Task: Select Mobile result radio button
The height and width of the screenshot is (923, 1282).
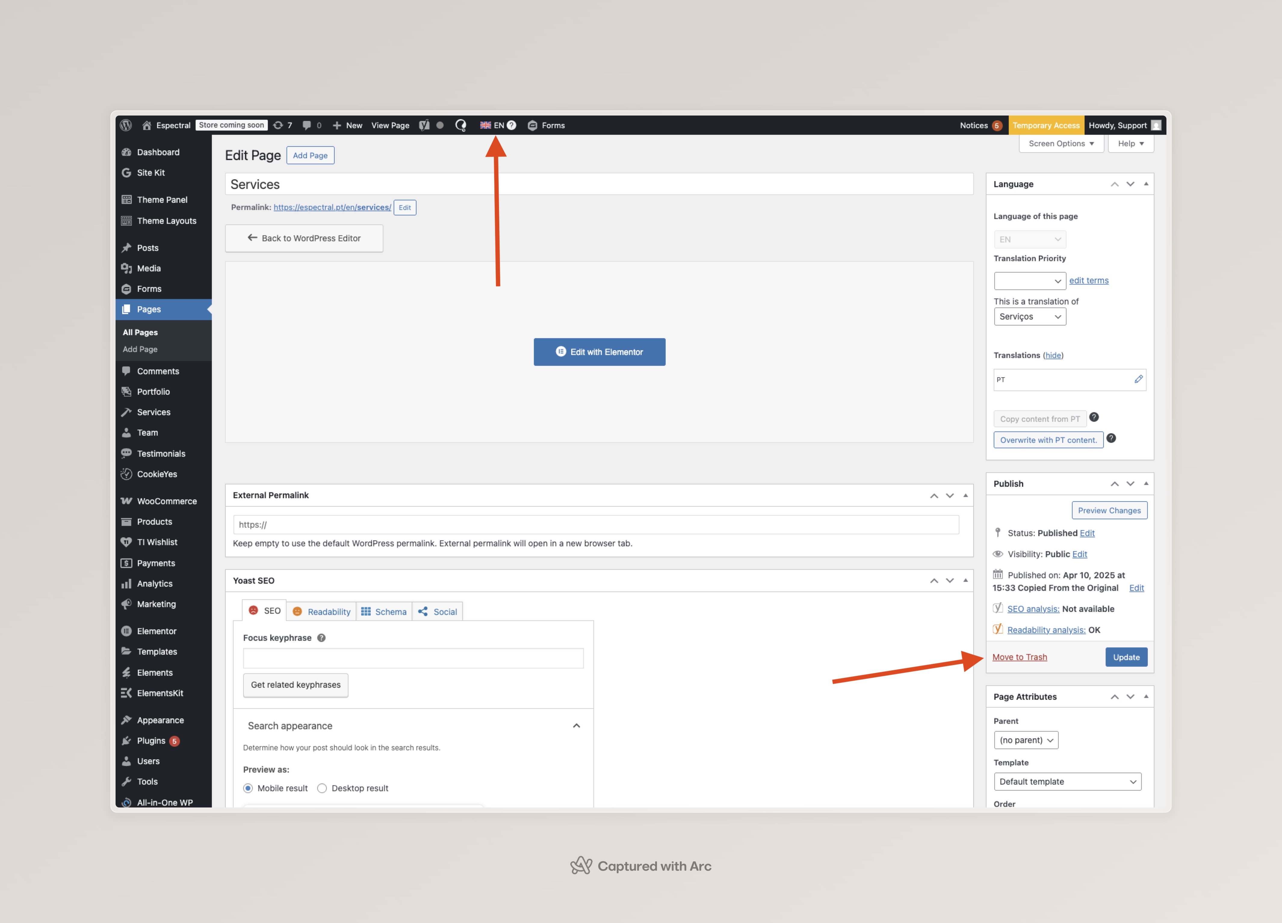Action: (x=248, y=788)
